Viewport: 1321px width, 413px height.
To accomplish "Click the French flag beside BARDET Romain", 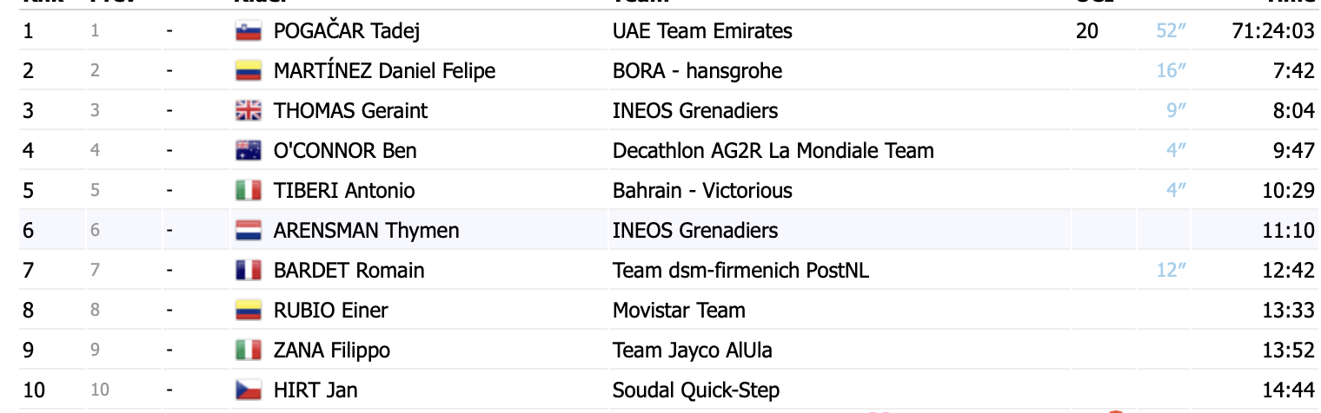I will pyautogui.click(x=249, y=271).
